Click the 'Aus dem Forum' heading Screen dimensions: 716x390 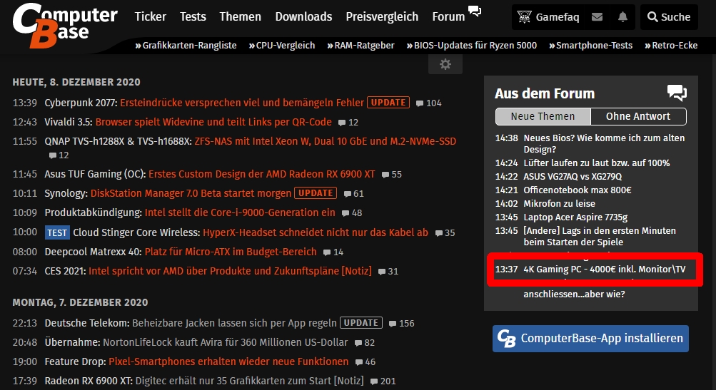click(545, 93)
